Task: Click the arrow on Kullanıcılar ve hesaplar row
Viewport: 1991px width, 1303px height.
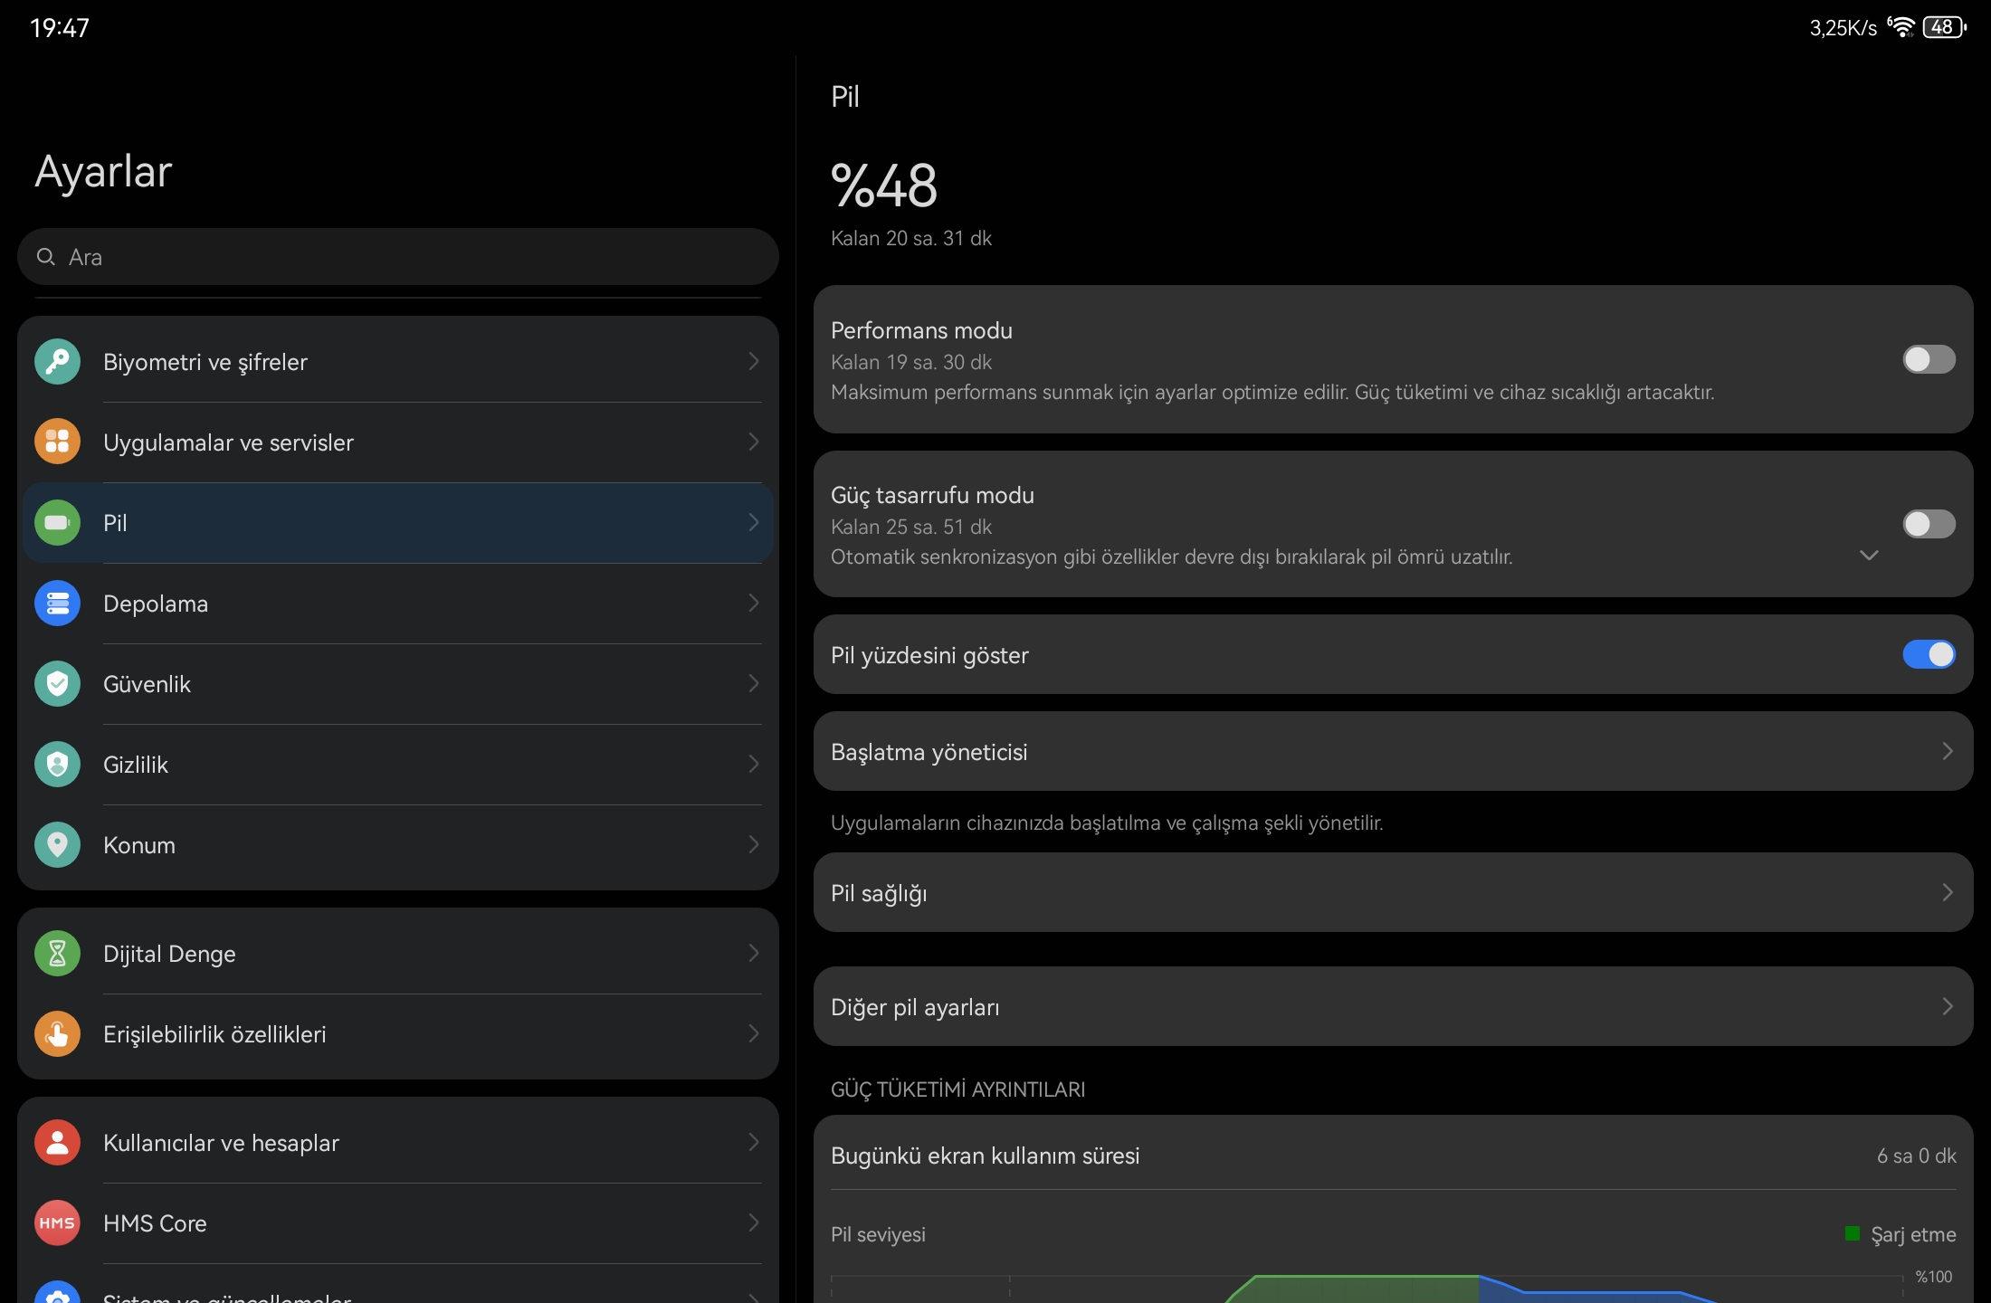Action: coord(753,1143)
